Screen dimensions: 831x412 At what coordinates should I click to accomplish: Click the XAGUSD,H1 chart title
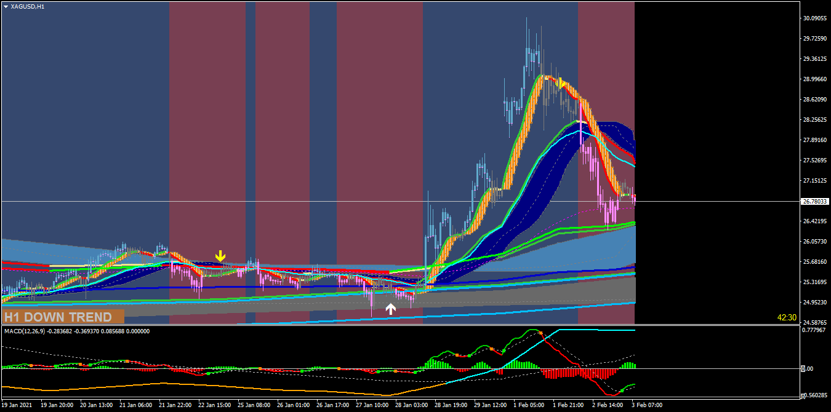point(27,6)
